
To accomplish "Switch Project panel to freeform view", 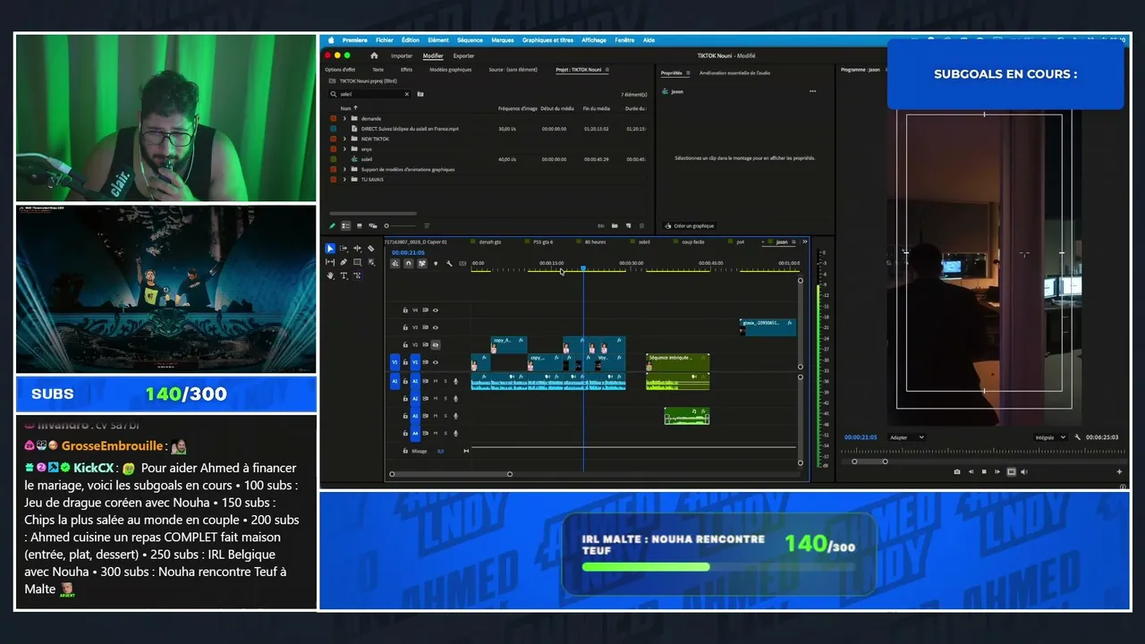I will (x=372, y=225).
